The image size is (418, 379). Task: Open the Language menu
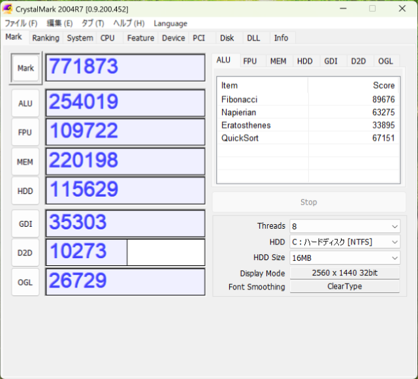(170, 24)
